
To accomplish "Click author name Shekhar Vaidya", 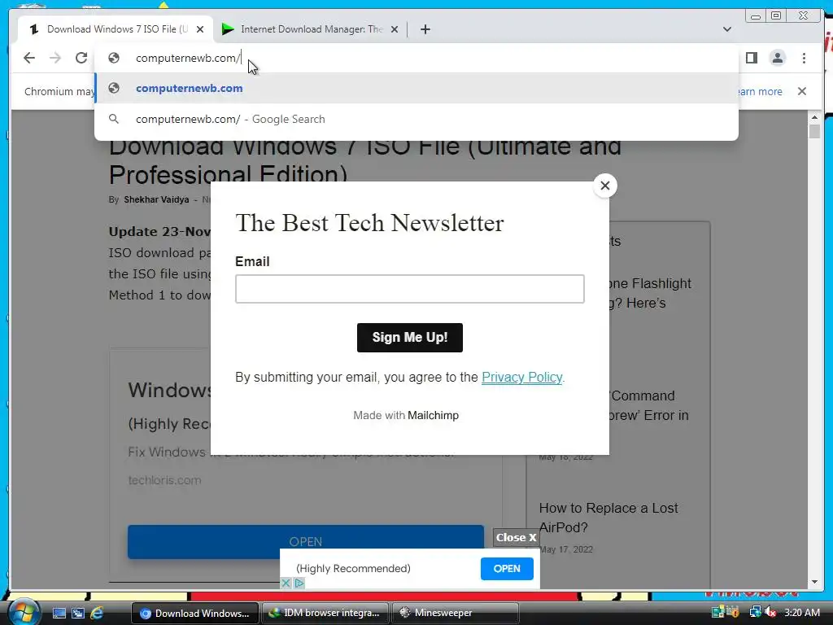I will [x=156, y=200].
